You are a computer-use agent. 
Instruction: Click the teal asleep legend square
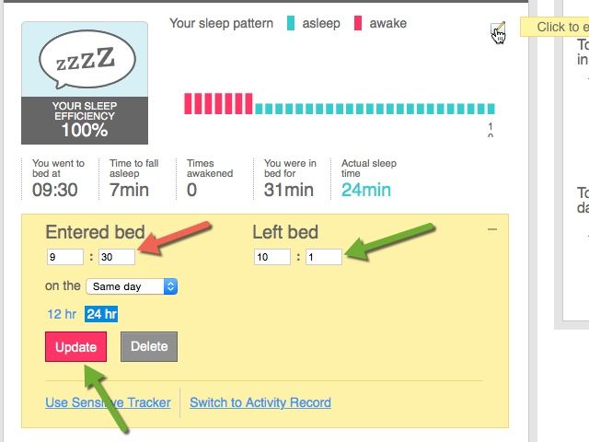tap(291, 23)
